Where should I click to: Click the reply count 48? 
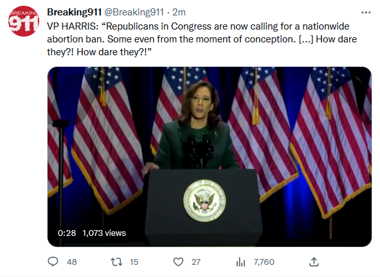pyautogui.click(x=72, y=262)
